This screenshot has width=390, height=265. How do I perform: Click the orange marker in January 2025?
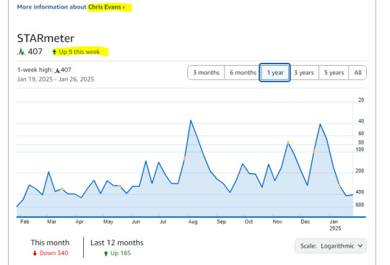point(339,186)
